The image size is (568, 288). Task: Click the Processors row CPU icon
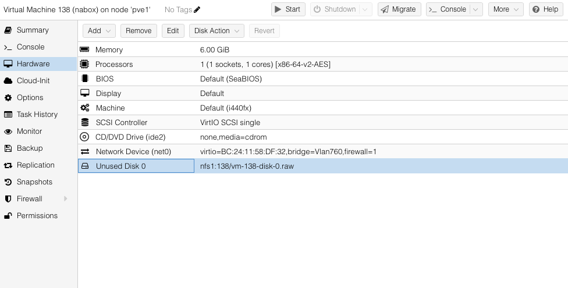click(84, 64)
